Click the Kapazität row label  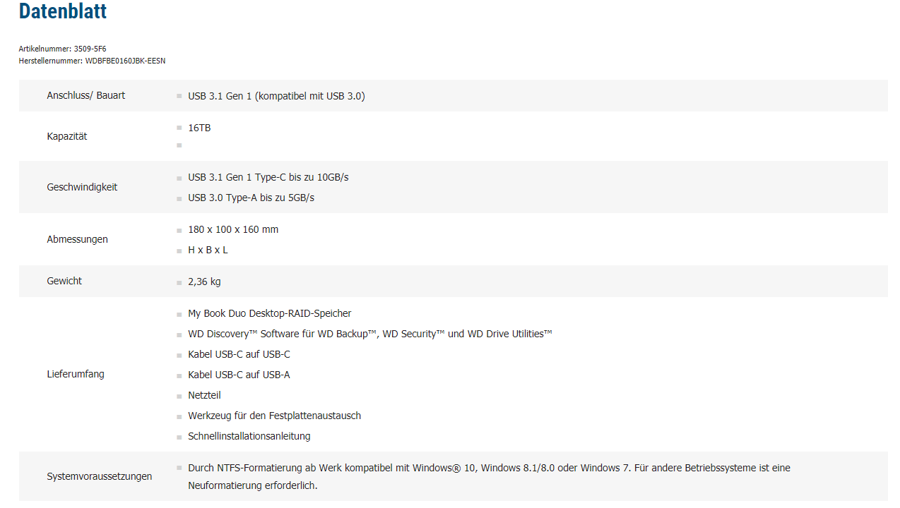coord(67,136)
